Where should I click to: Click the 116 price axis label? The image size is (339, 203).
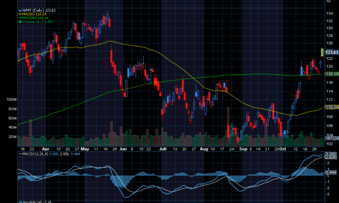(329, 83)
